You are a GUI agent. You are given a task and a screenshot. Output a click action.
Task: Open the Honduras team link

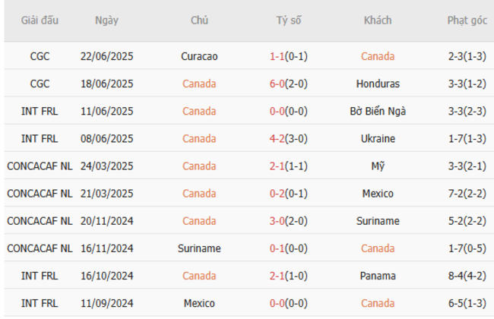coord(378,84)
